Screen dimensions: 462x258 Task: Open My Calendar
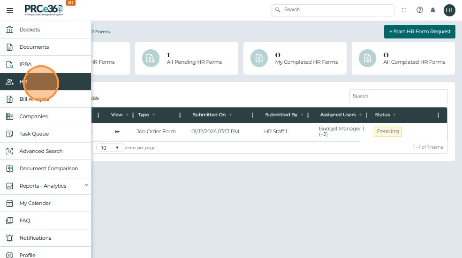(x=45, y=203)
